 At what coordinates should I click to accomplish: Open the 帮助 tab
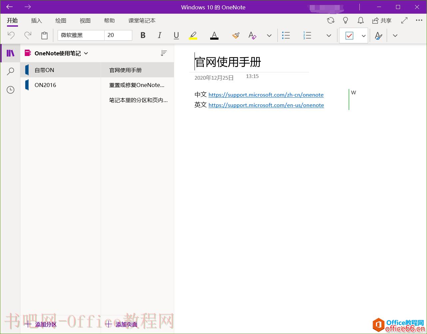click(x=109, y=20)
